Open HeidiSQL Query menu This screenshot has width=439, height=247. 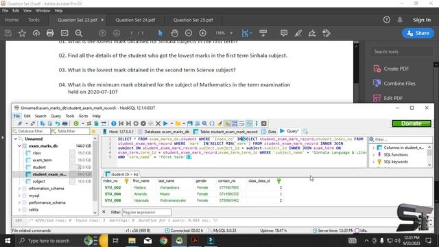point(56,116)
